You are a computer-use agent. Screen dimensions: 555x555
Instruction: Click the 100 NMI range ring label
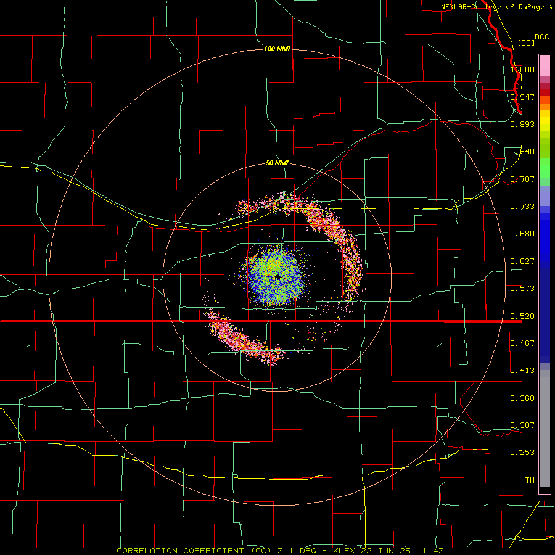[277, 49]
